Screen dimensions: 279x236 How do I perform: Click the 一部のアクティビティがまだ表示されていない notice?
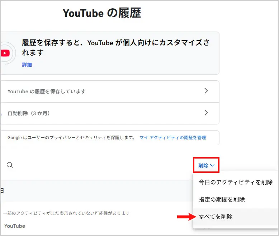(x=66, y=213)
